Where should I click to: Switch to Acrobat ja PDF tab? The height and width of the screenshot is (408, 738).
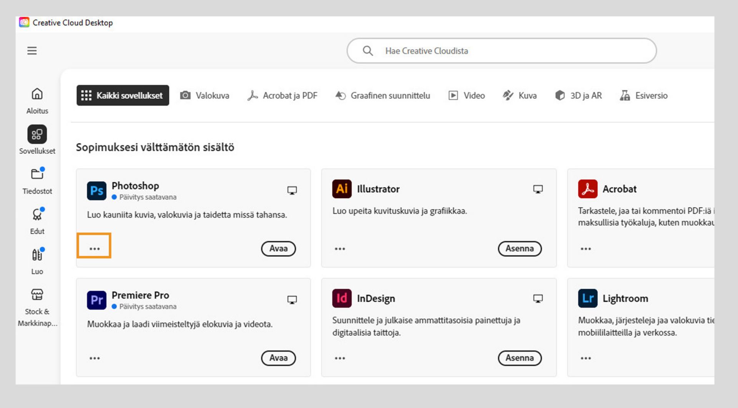tap(283, 95)
